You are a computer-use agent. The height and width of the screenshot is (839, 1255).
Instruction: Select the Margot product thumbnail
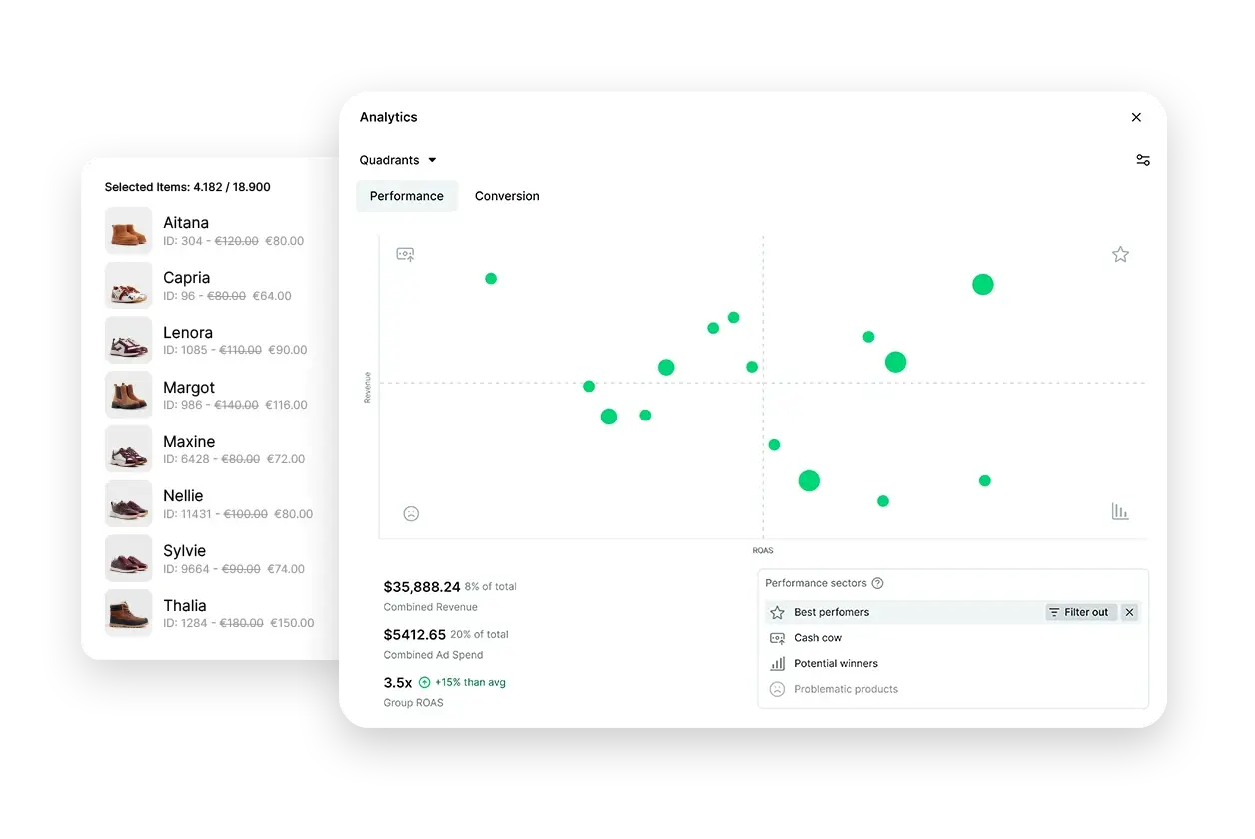click(x=128, y=394)
